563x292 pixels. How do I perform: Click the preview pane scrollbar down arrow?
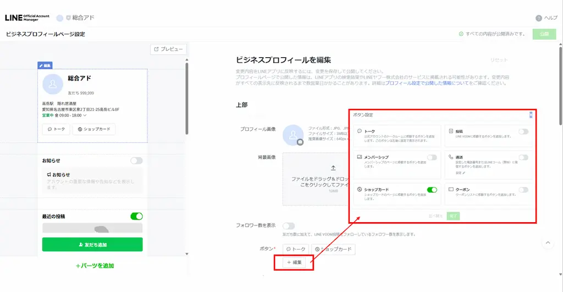click(187, 254)
